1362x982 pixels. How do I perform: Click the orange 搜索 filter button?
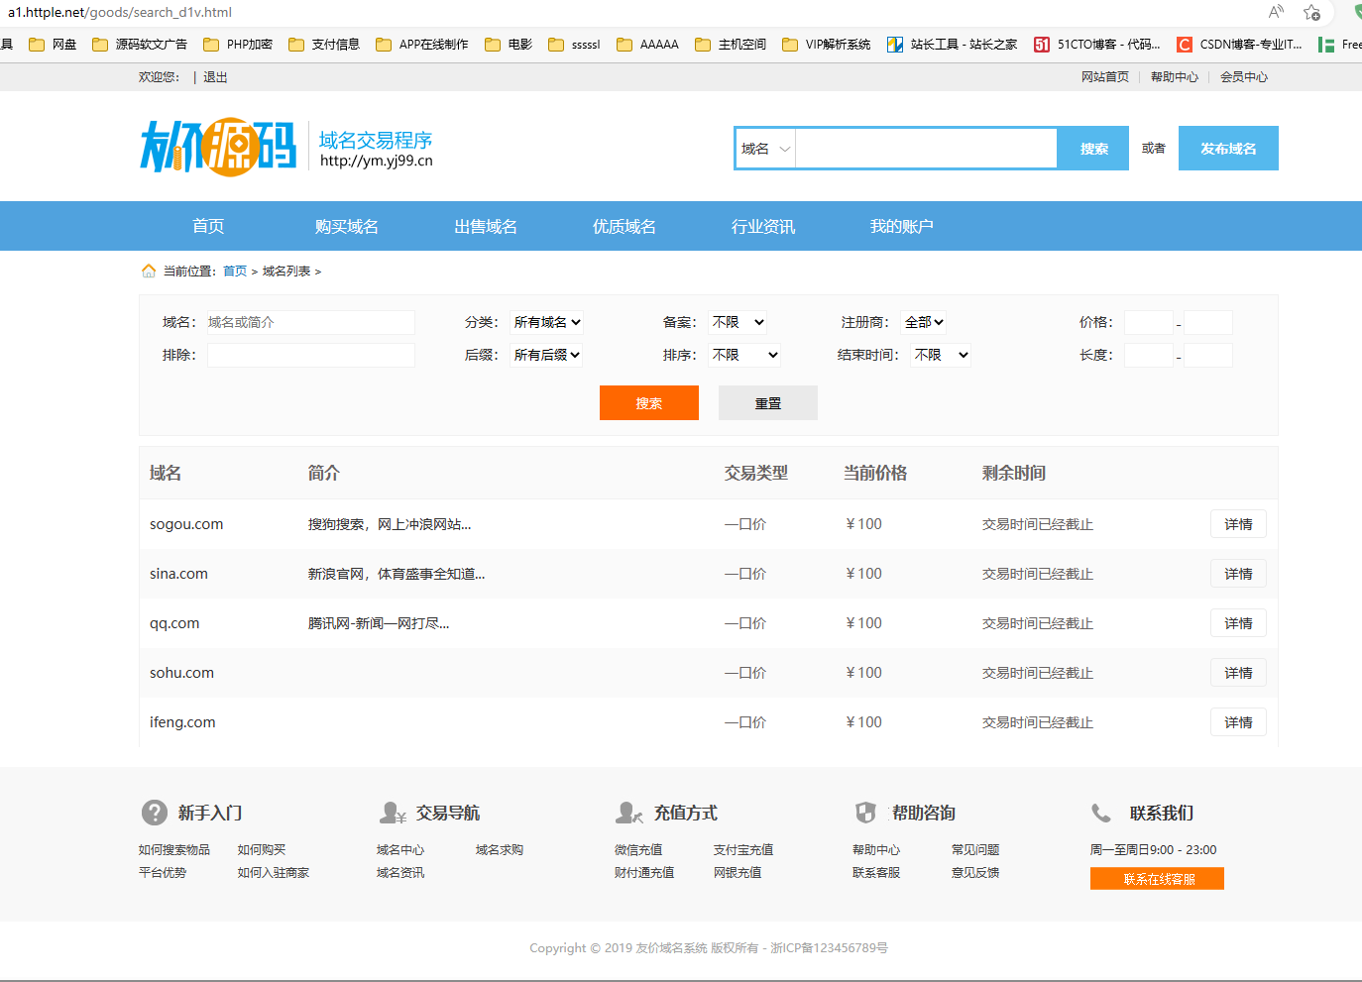click(x=649, y=403)
